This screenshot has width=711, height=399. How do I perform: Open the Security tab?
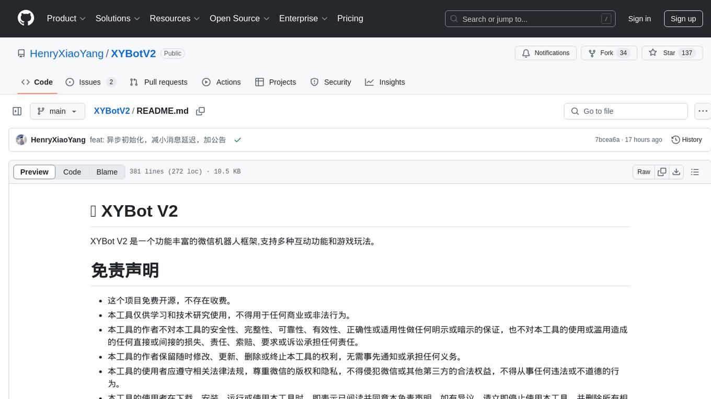point(330,82)
